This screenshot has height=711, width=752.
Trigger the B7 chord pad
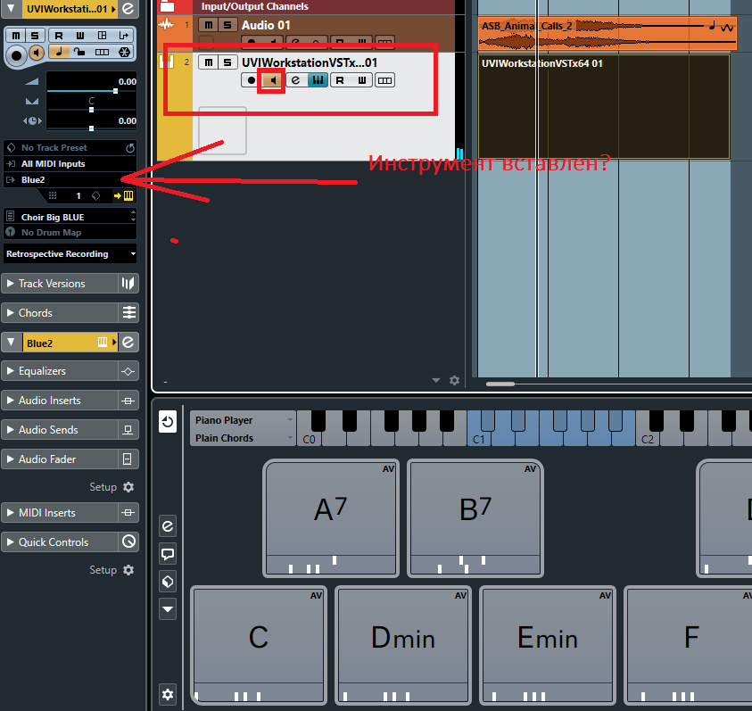(475, 518)
